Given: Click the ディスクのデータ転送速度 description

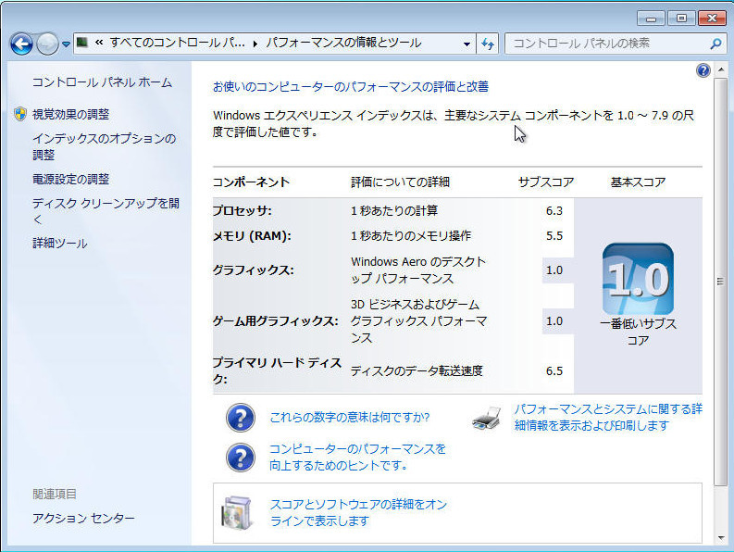Looking at the screenshot, I should coord(417,371).
